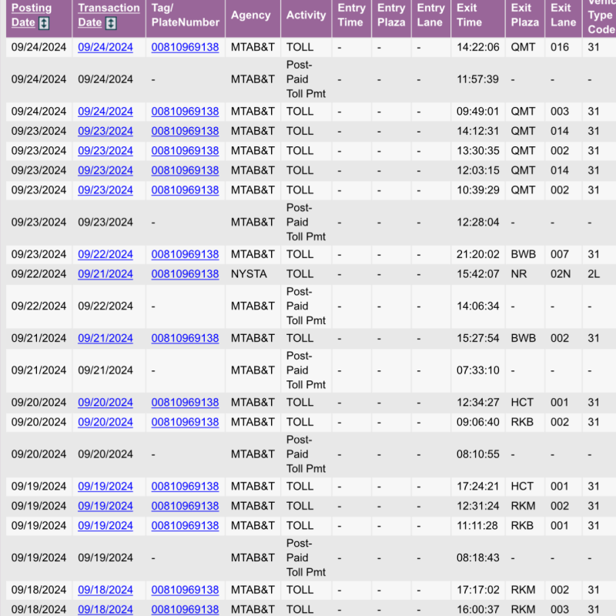
Task: Click the exit time 15:42:07 cell
Action: (478, 274)
